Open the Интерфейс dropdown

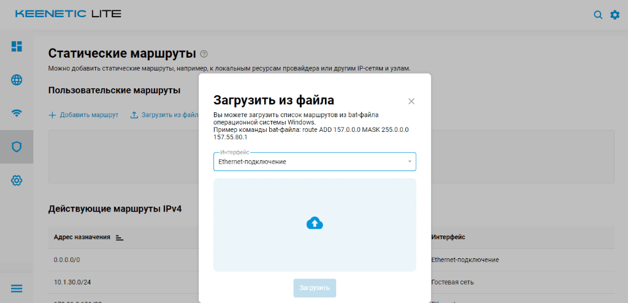pyautogui.click(x=315, y=162)
